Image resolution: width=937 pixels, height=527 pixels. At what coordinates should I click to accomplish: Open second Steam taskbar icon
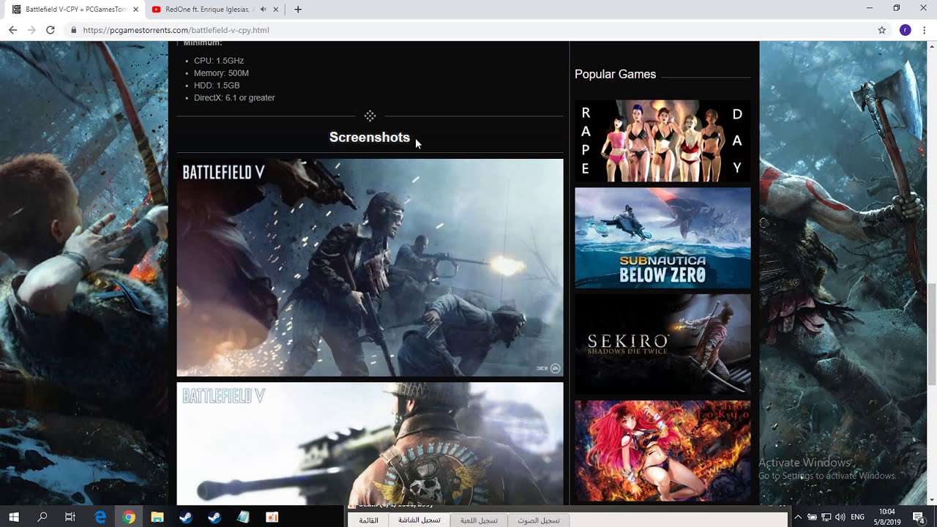tap(214, 517)
